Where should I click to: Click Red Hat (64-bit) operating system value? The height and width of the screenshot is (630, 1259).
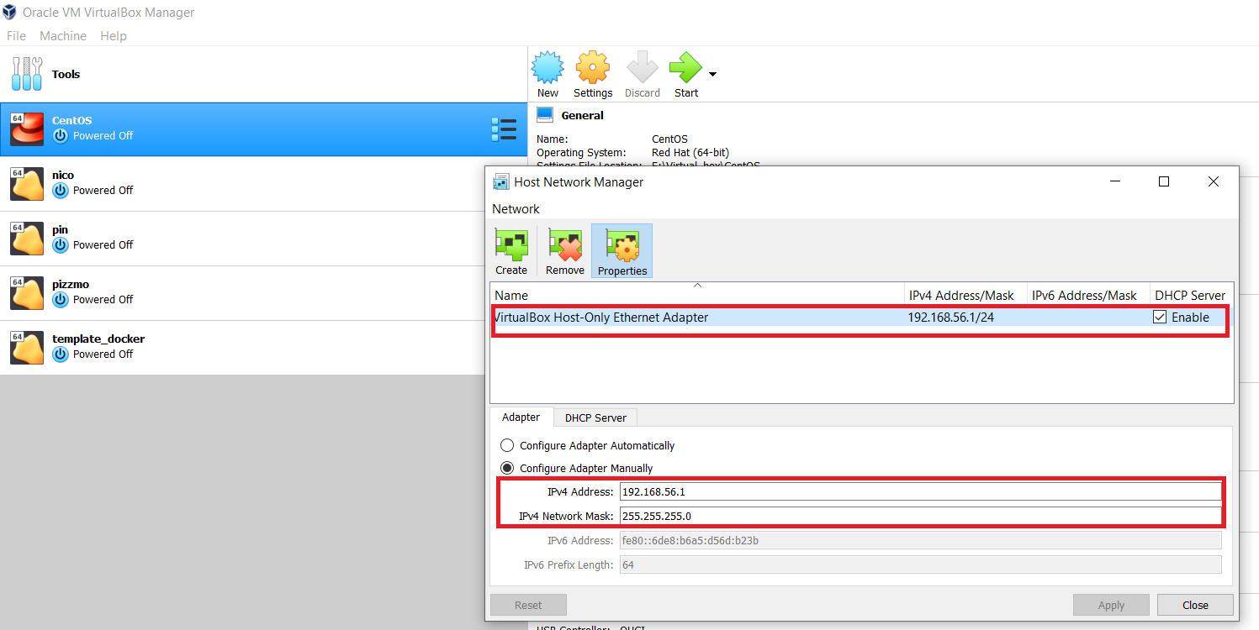(690, 152)
